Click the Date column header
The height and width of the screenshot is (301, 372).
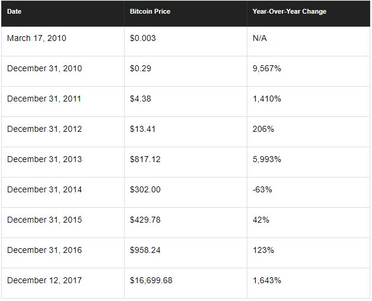pos(15,11)
